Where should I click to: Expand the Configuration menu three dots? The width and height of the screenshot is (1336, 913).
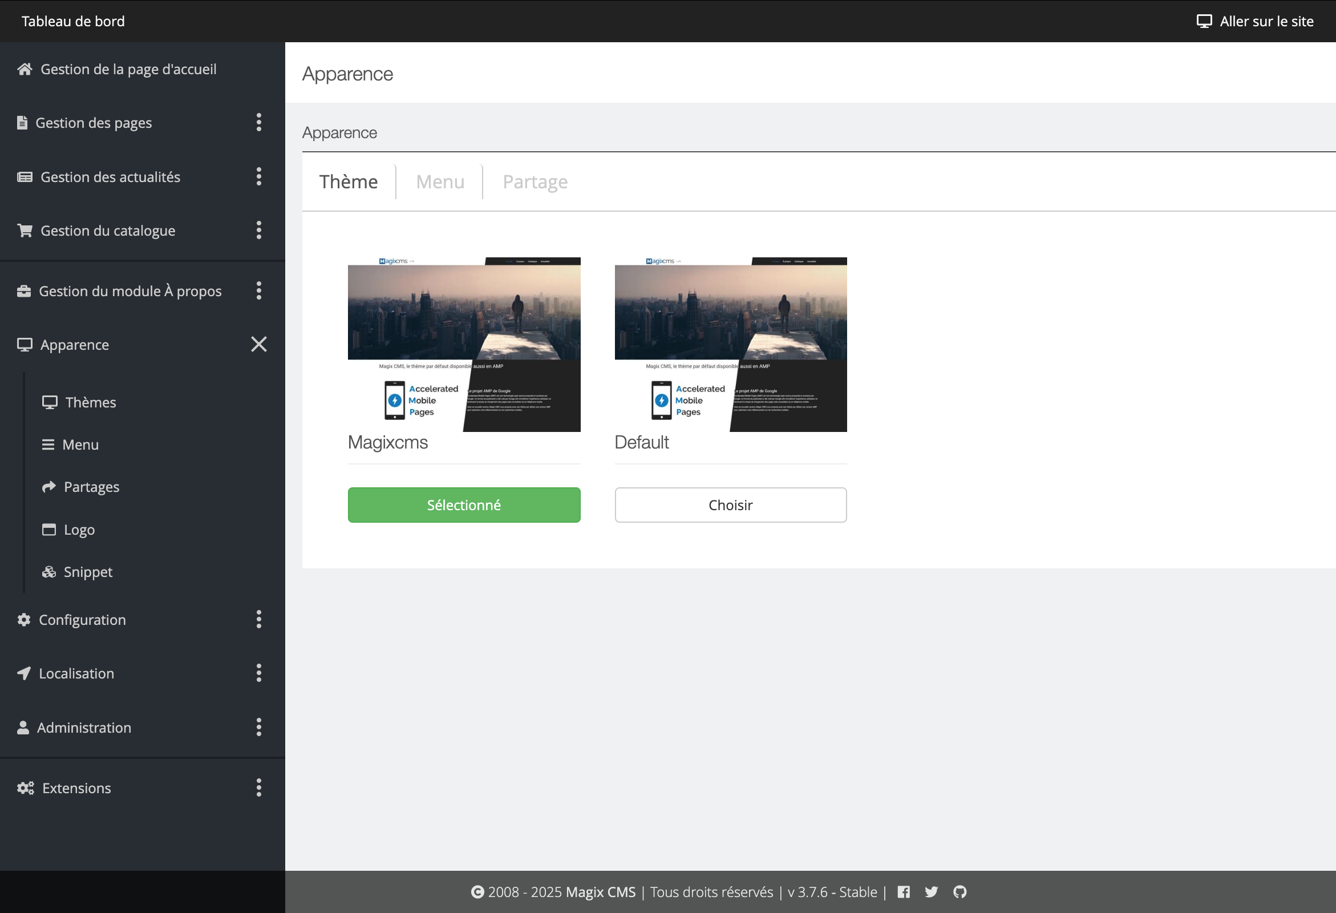click(x=258, y=619)
